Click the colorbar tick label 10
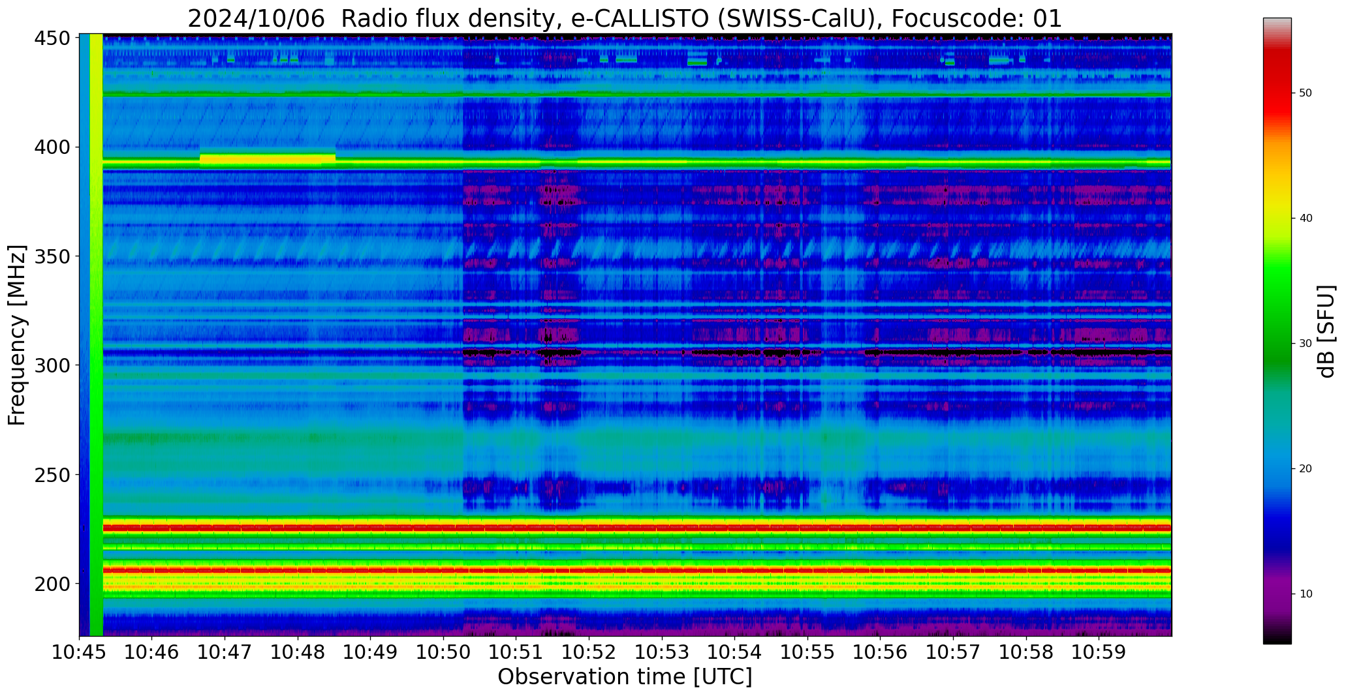Viewport: 1346px width, 696px height. pos(1306,594)
